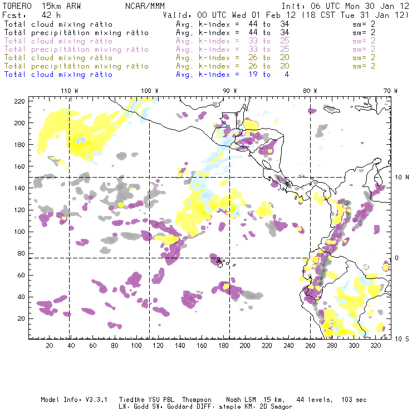Select the purple "Avg. k-index = 33 to 25" cloud row
The height and width of the screenshot is (412, 412).
[x=233, y=41]
